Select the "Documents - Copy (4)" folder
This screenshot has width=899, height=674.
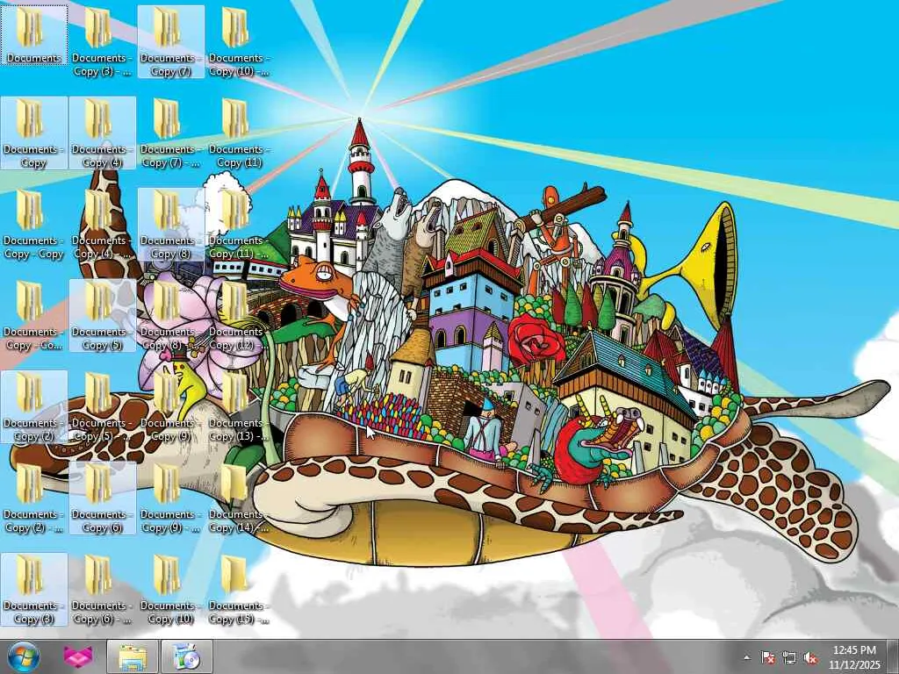click(102, 133)
